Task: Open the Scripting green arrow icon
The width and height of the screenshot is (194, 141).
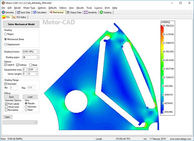Action: coord(101,12)
